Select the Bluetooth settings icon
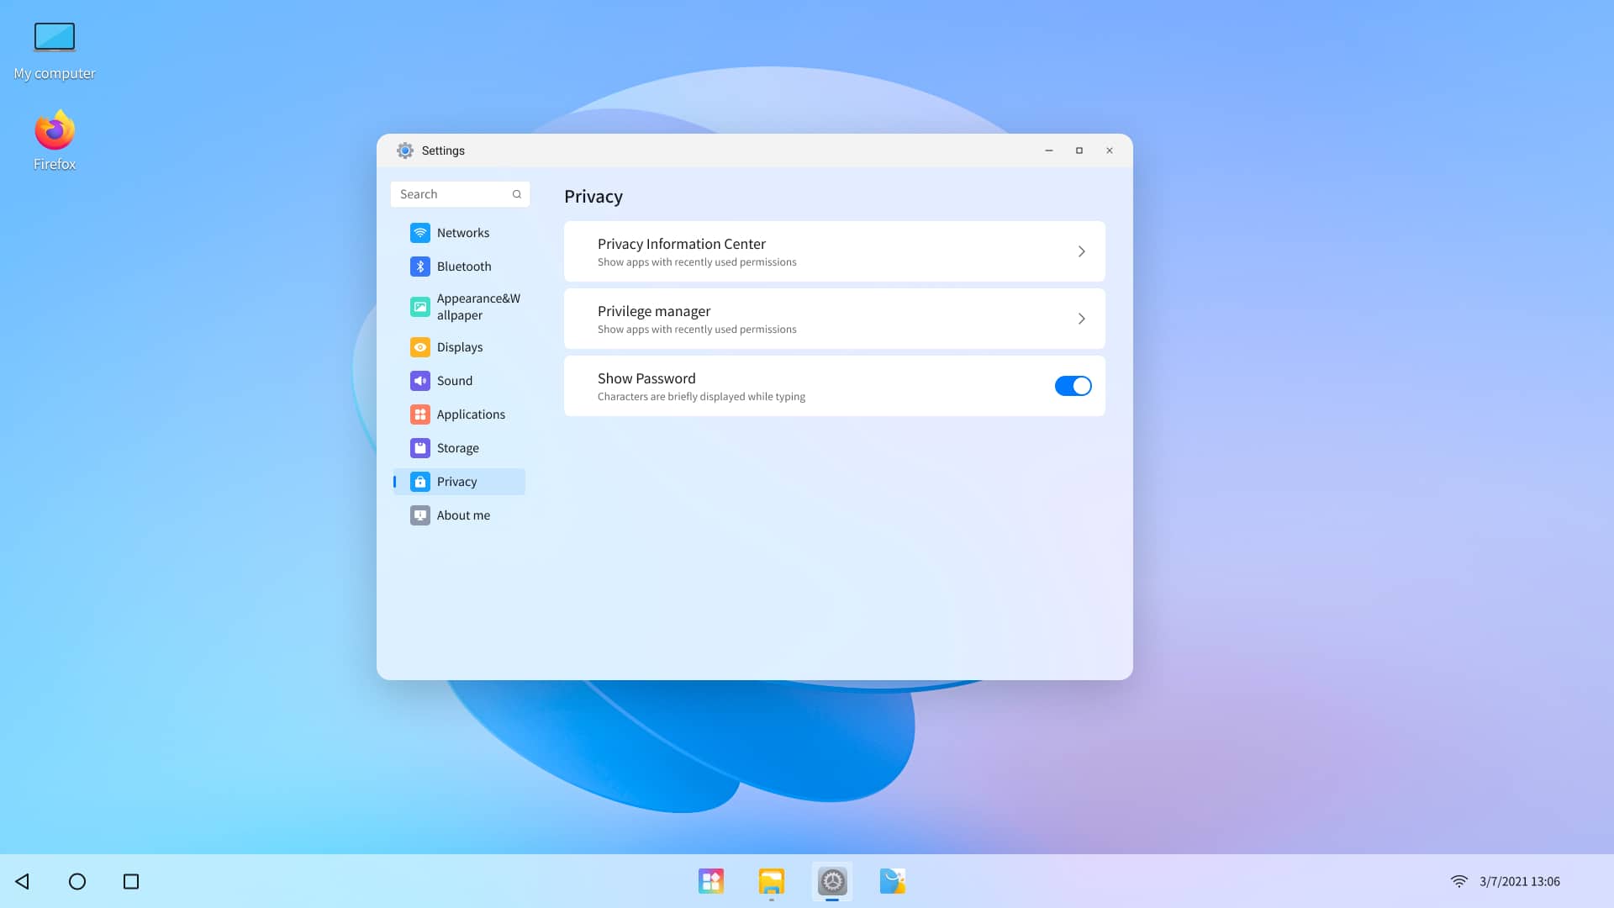The height and width of the screenshot is (908, 1614). [x=420, y=267]
